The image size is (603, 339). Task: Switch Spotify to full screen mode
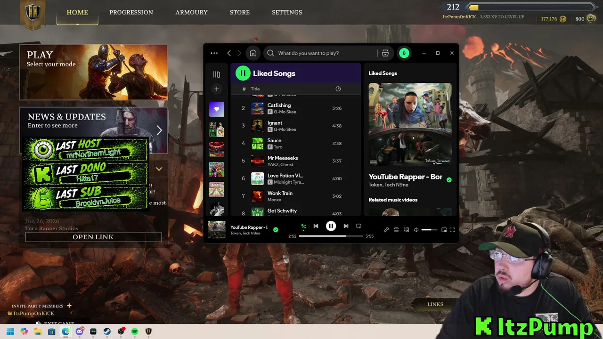click(x=452, y=230)
